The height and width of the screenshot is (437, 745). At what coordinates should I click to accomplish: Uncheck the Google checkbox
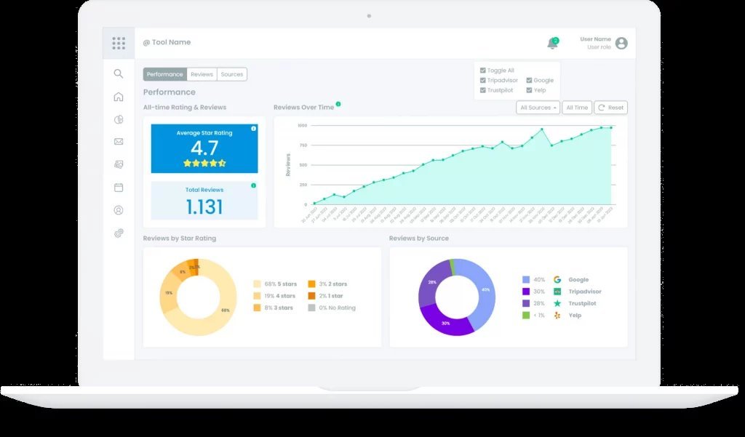click(529, 80)
